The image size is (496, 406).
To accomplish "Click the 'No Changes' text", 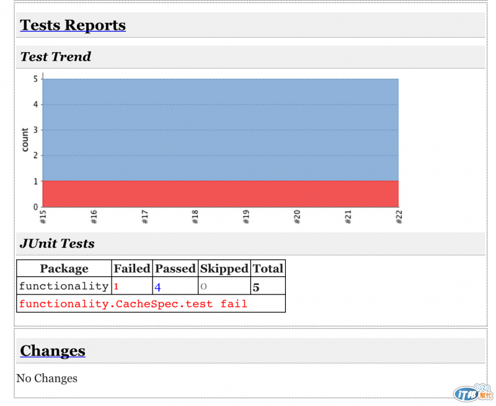I will point(47,378).
